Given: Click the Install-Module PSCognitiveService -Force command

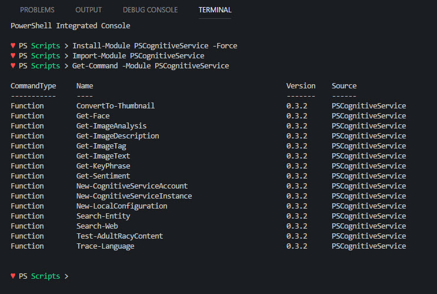Looking at the screenshot, I should [x=155, y=46].
